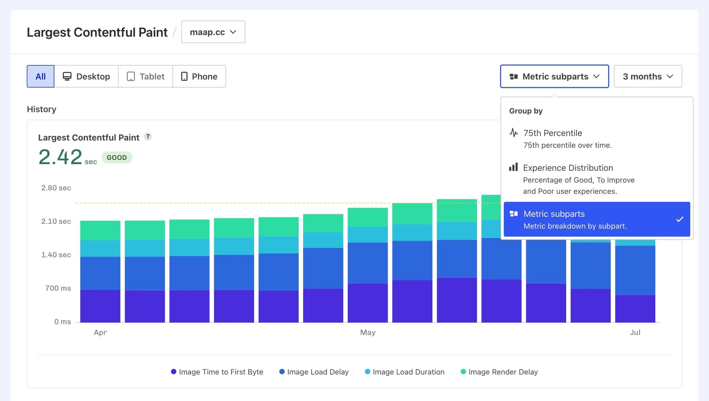Select the All devices filter
This screenshot has height=401, width=709.
[x=40, y=76]
